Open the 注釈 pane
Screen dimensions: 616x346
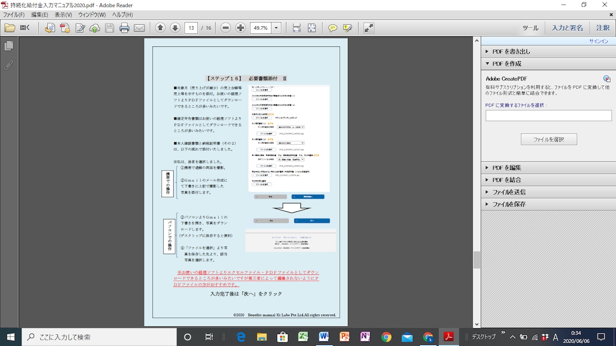(x=603, y=28)
